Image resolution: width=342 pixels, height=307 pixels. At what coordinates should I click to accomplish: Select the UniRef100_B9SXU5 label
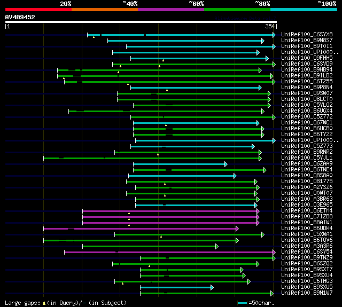[307, 287]
